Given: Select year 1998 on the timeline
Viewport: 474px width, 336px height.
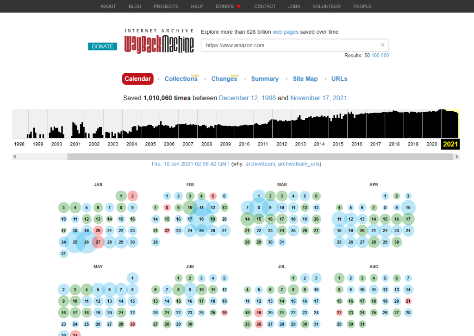Looking at the screenshot, I should tap(19, 144).
